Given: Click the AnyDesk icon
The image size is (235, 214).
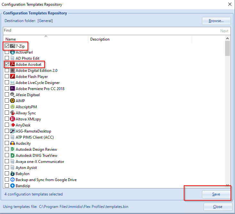Looking at the screenshot, I should 12,125.
